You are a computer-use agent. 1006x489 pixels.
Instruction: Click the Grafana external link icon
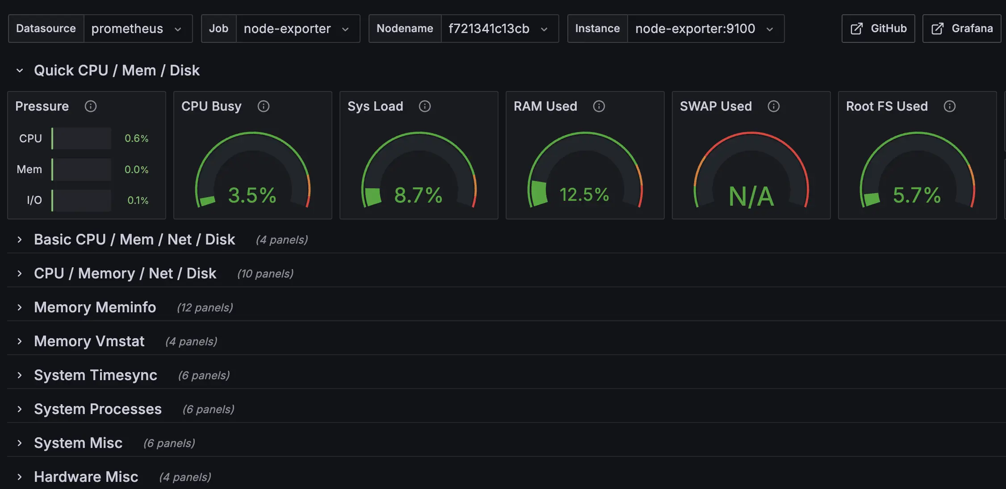tap(937, 28)
